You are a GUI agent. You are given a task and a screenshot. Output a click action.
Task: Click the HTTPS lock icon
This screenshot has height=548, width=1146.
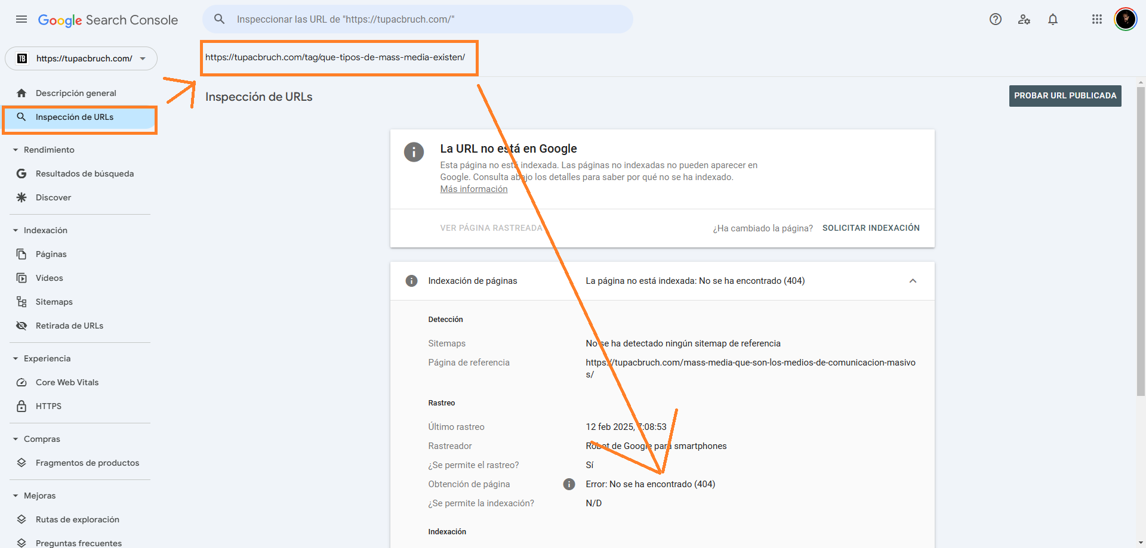pos(21,406)
